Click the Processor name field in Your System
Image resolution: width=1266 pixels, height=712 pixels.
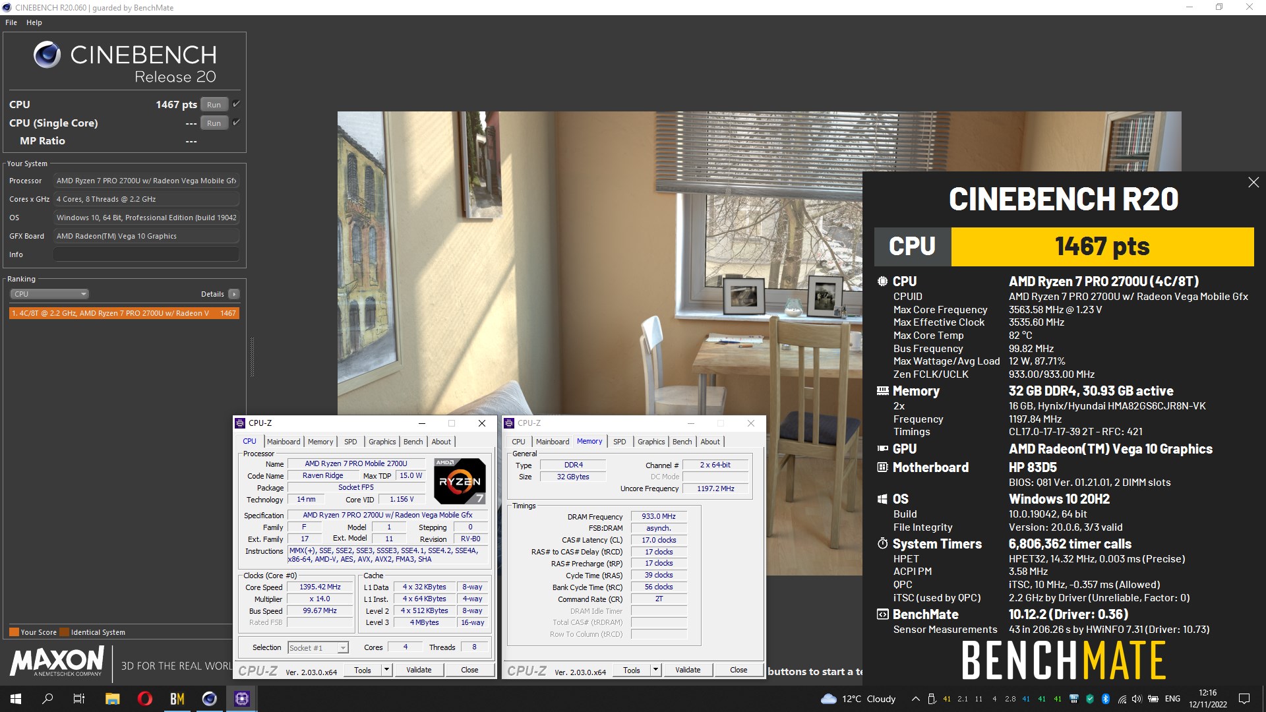[146, 181]
